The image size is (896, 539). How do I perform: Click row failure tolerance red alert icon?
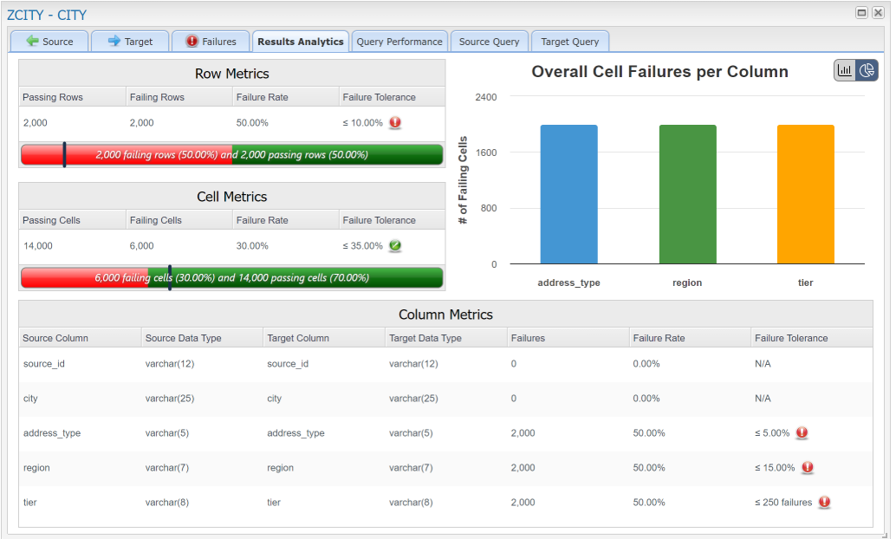[x=395, y=122]
